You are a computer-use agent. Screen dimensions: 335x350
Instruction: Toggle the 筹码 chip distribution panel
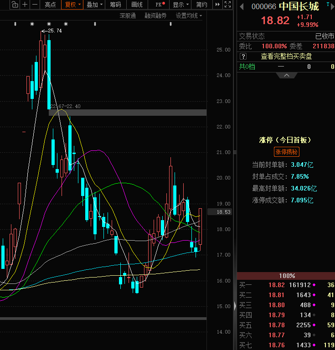click(115, 5)
